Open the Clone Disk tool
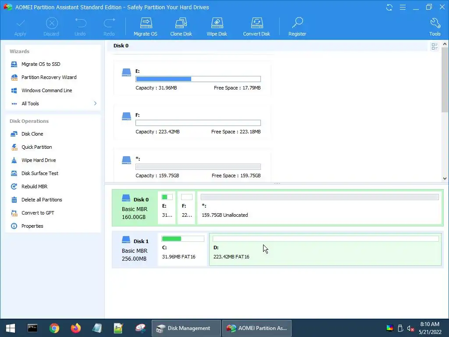This screenshot has height=337, width=449. (181, 27)
